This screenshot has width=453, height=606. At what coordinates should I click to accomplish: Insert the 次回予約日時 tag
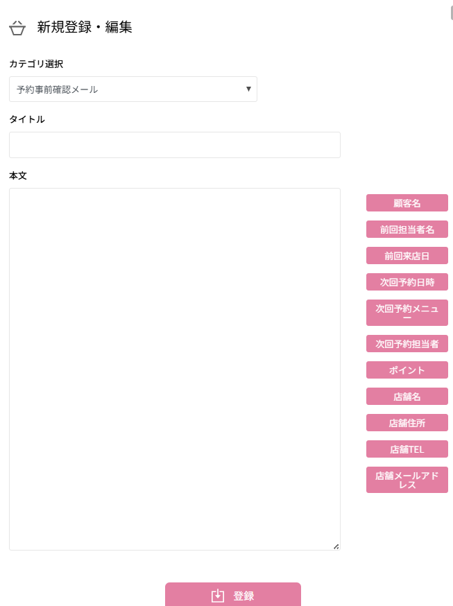coord(407,282)
